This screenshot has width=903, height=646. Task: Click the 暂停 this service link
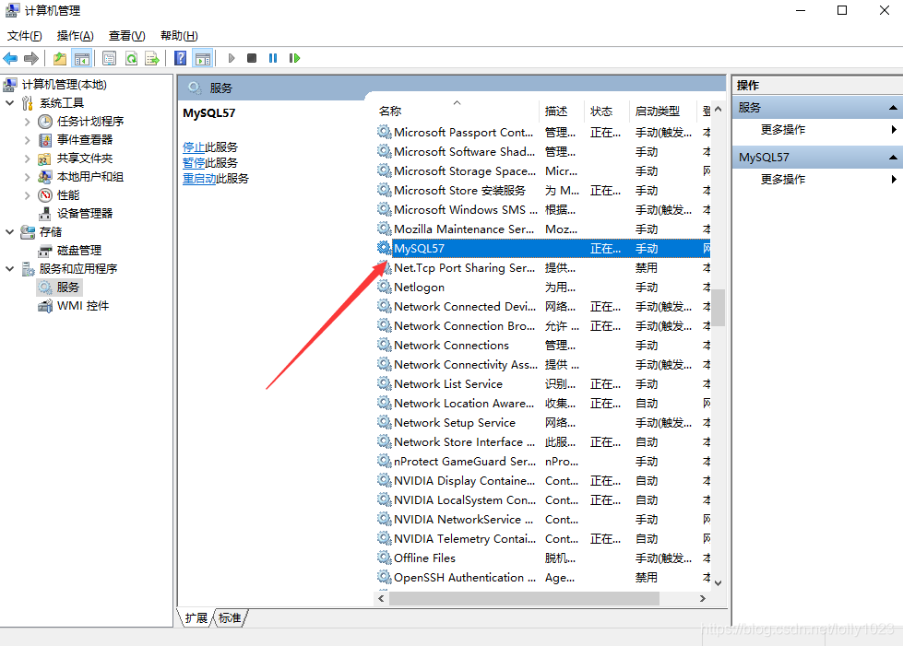click(194, 163)
